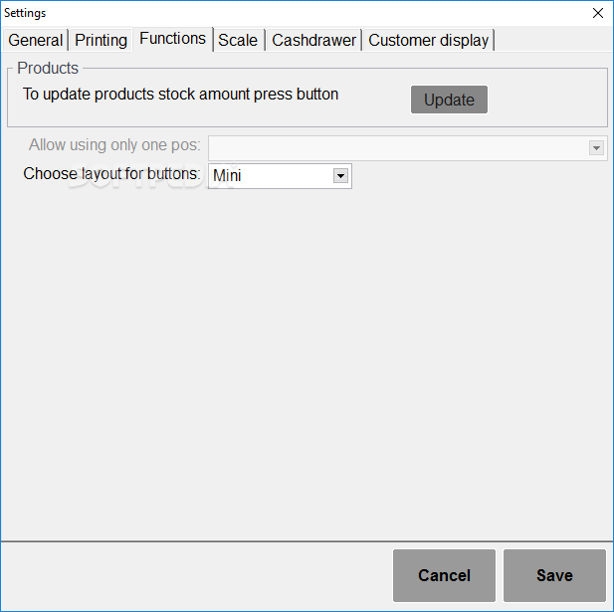614x612 pixels.
Task: Click empty tab strip area after Customer display
Action: tap(553, 40)
